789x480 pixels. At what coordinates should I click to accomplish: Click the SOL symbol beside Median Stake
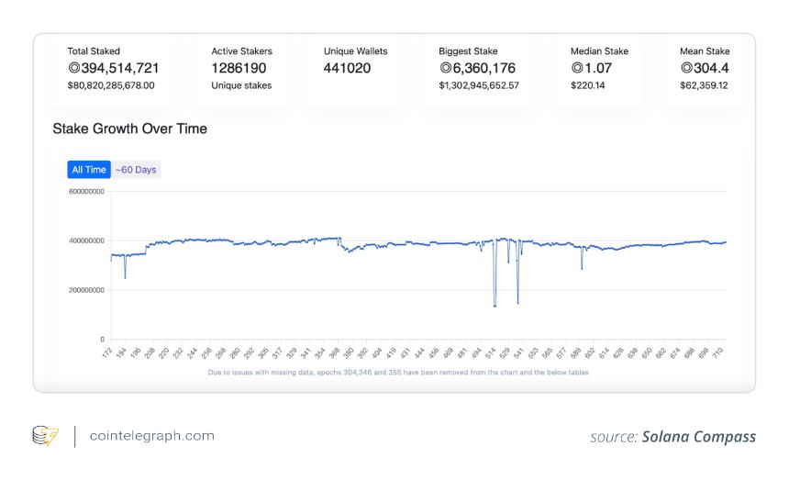click(577, 67)
